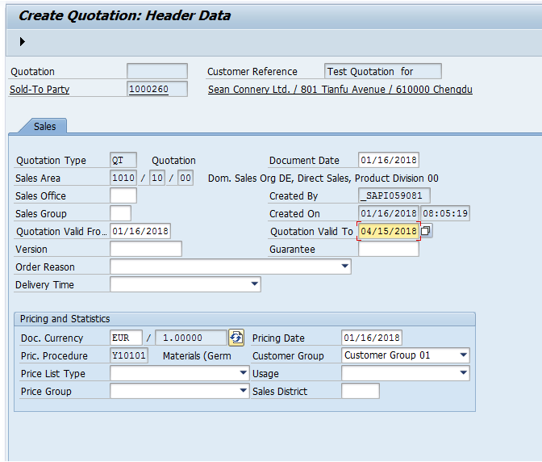Click the distribution channel 10 field
Image resolution: width=542 pixels, height=462 pixels.
(x=157, y=178)
